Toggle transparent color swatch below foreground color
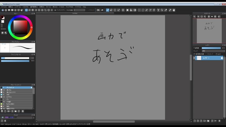Image resolution: width=226 pixels, height=127 pixels. pyautogui.click(x=2, y=22)
